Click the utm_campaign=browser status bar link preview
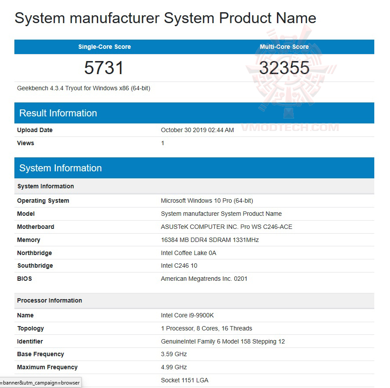This screenshot has width=390, height=388. click(41, 382)
